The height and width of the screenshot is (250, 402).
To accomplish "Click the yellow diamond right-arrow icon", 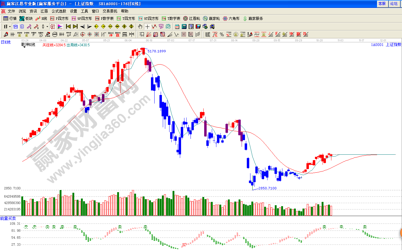I will point(103,26).
